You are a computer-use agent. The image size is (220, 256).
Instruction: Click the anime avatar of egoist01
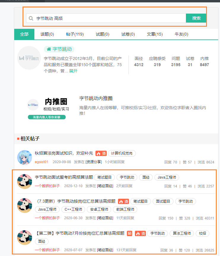25,158
